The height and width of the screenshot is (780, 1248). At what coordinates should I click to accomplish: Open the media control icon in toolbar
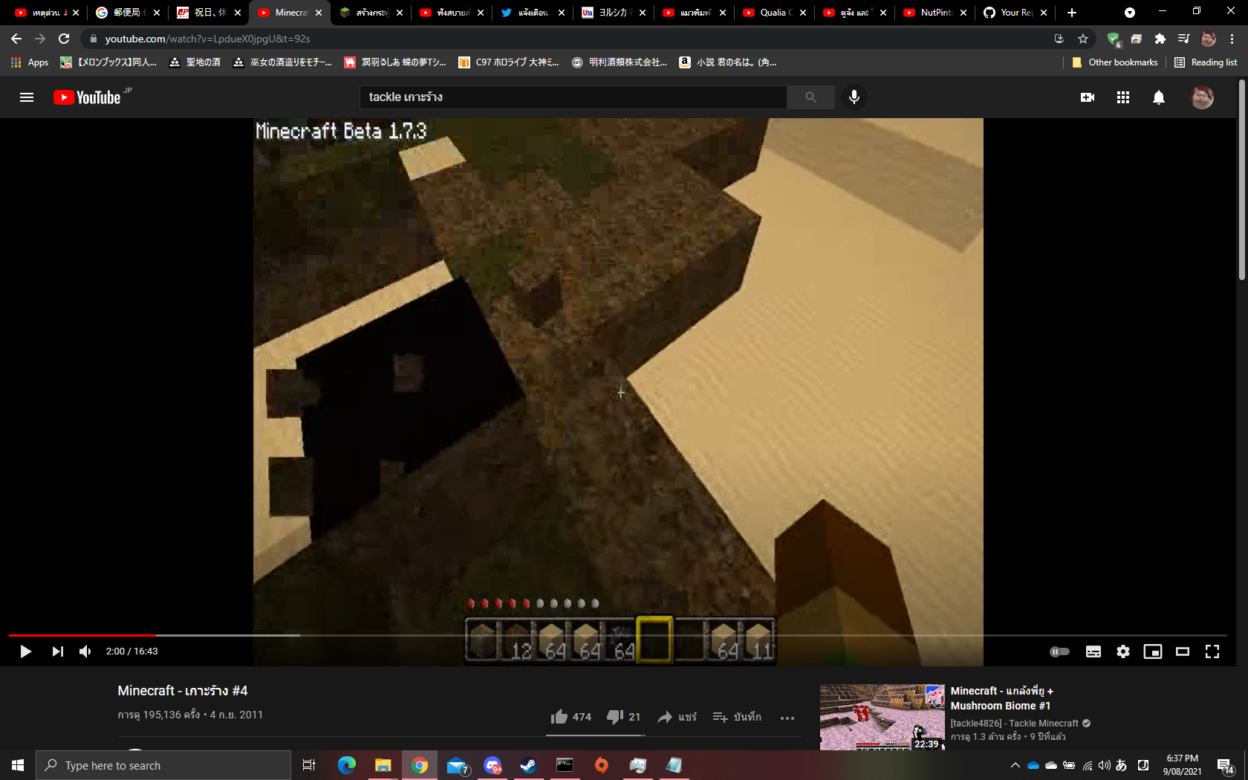tap(1184, 39)
